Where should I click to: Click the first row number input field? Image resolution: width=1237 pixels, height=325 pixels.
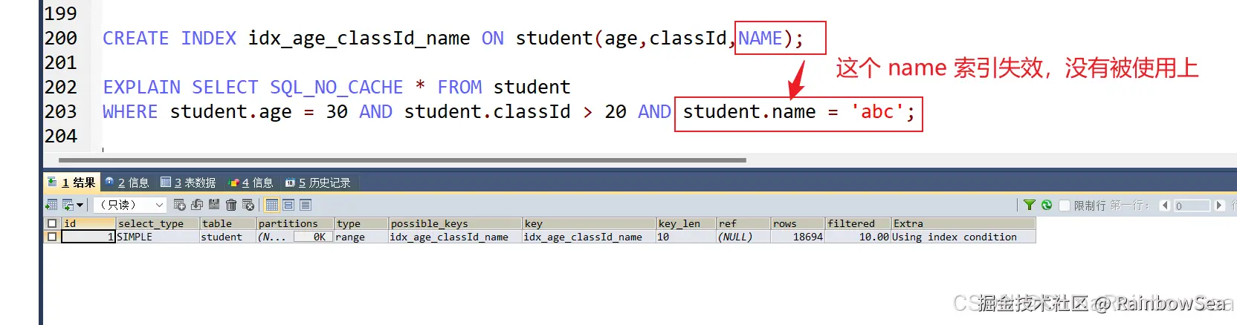(x=1192, y=206)
